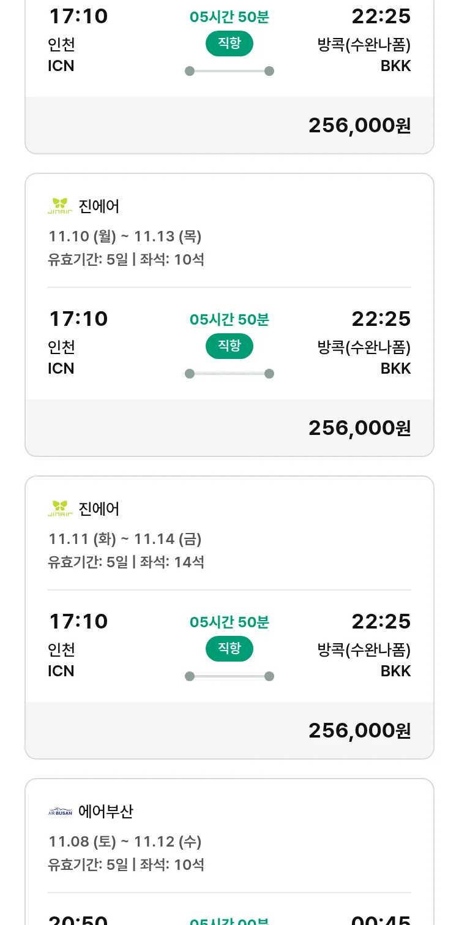The height and width of the screenshot is (925, 459).
Task: Open the 에어부산 airline name link
Action: click(106, 812)
